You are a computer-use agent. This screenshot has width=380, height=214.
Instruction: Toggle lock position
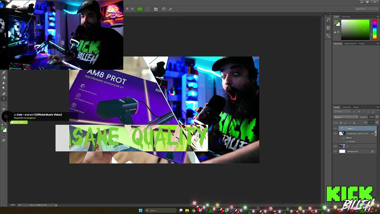(350, 123)
